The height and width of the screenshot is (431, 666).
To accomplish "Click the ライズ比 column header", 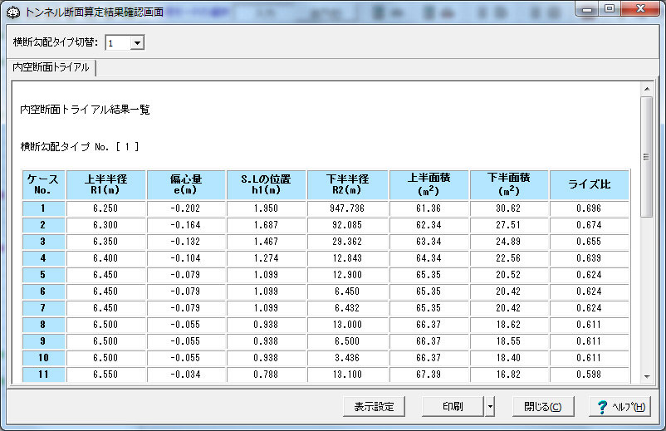I will point(589,184).
